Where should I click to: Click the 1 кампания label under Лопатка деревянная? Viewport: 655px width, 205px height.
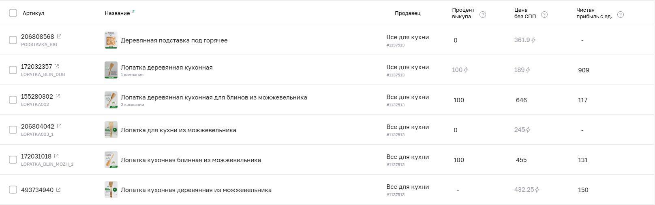click(x=132, y=75)
